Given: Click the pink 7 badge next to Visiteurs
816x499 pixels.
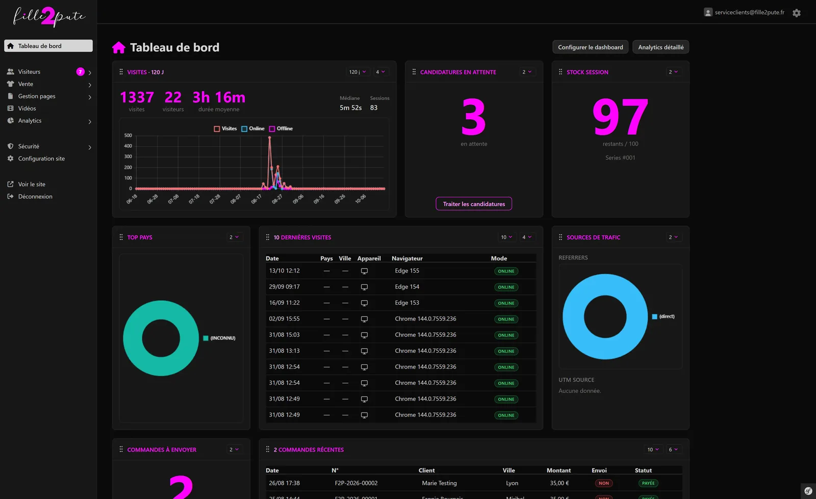Looking at the screenshot, I should pos(80,72).
